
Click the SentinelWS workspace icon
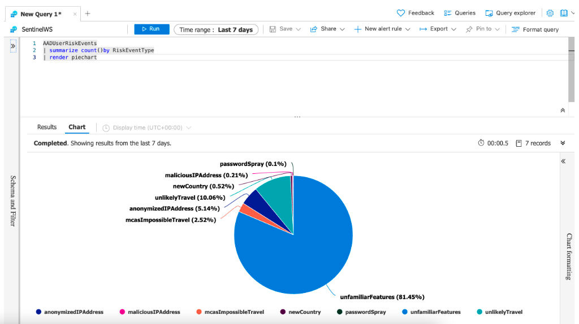point(14,29)
